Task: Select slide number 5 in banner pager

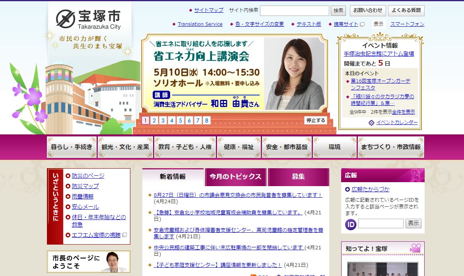Action: (x=181, y=121)
